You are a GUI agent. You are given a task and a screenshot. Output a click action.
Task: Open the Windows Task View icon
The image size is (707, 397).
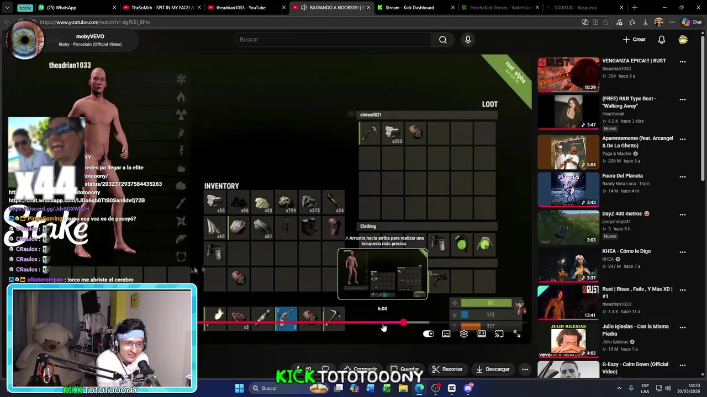pyautogui.click(x=338, y=388)
